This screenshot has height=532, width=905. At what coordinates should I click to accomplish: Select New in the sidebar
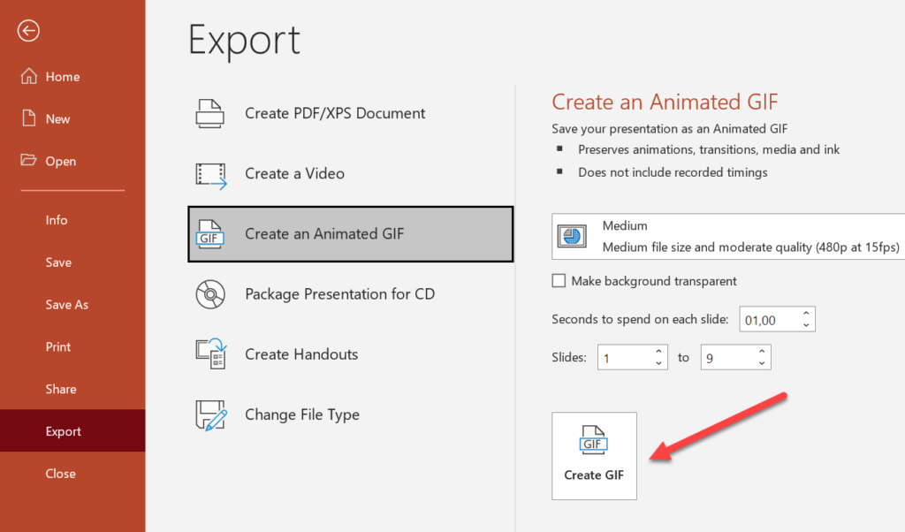pos(72,118)
